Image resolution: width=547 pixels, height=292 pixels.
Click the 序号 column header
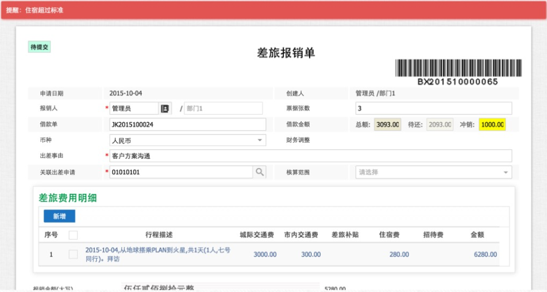click(x=51, y=235)
